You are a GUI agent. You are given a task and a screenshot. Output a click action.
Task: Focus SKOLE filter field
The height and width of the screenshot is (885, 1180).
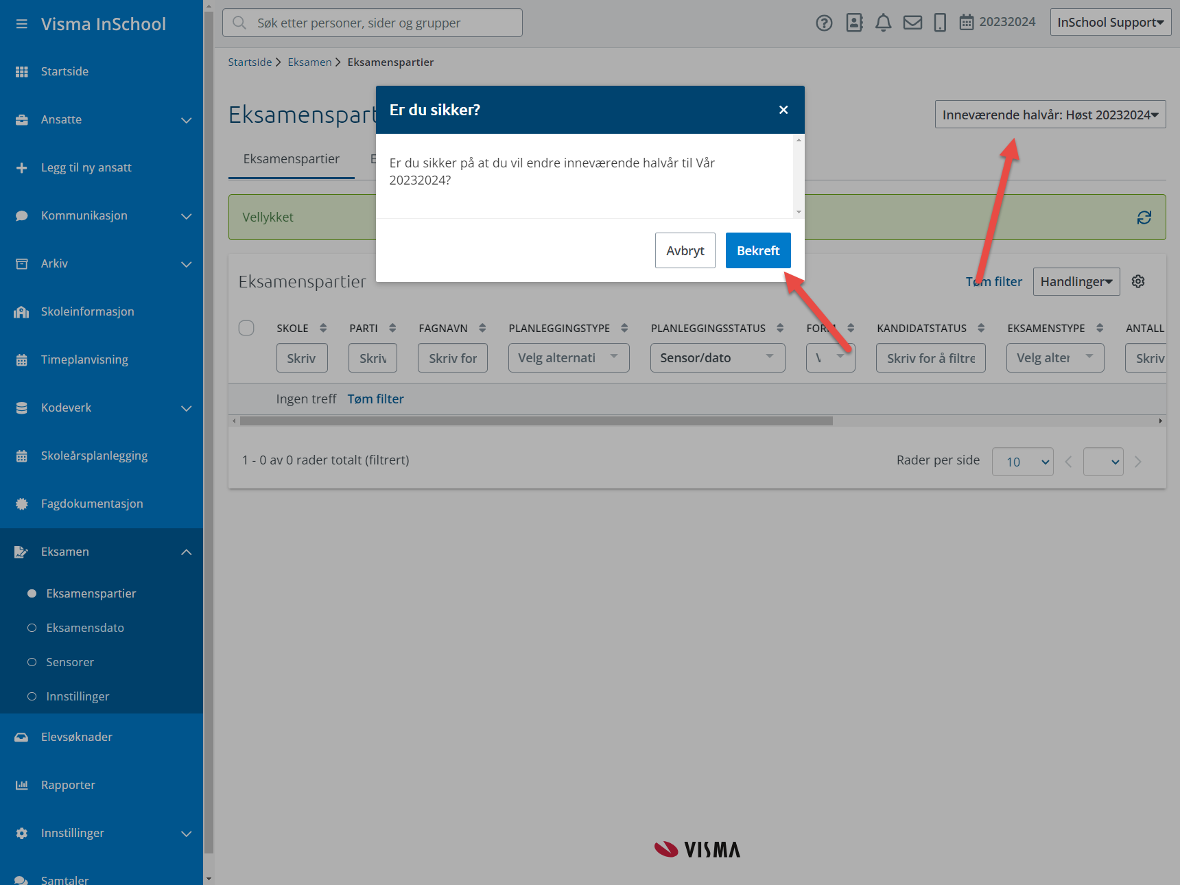302,357
